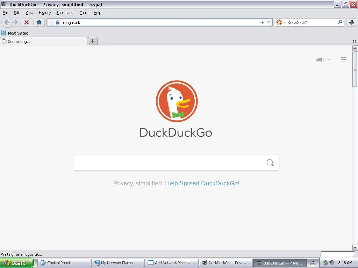Minimize the Mypal window
This screenshot has width=358, height=268.
tap(337, 4)
